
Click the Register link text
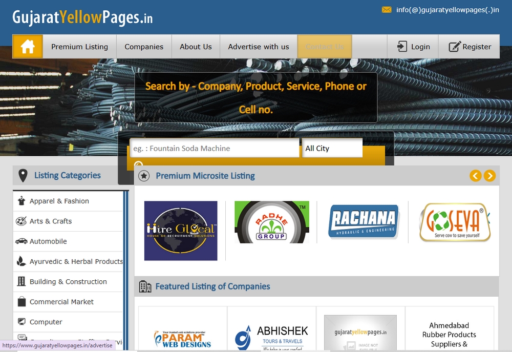tap(477, 47)
